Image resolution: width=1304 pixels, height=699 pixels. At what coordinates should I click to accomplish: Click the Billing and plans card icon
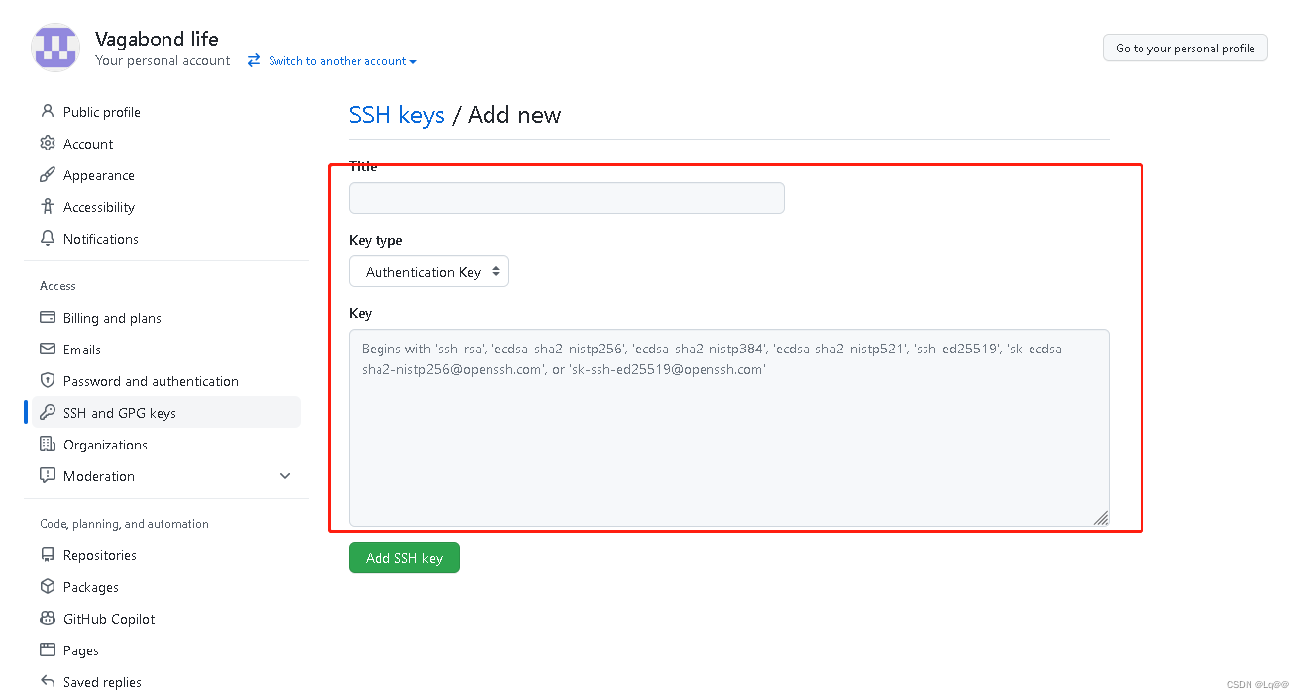48,318
